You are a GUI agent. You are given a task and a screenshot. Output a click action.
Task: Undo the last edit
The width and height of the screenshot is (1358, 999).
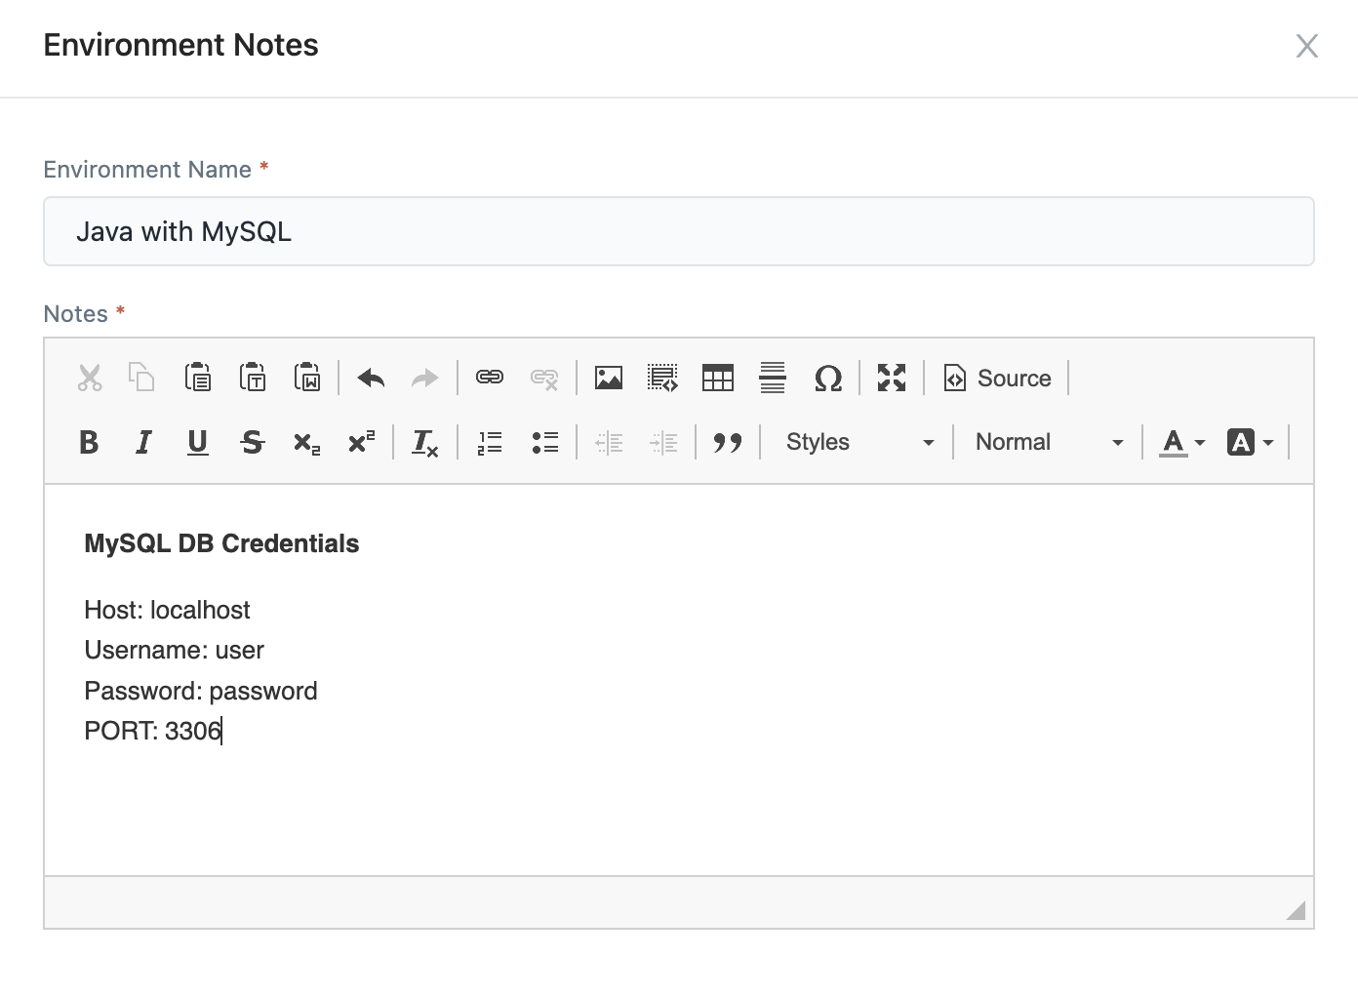point(371,378)
